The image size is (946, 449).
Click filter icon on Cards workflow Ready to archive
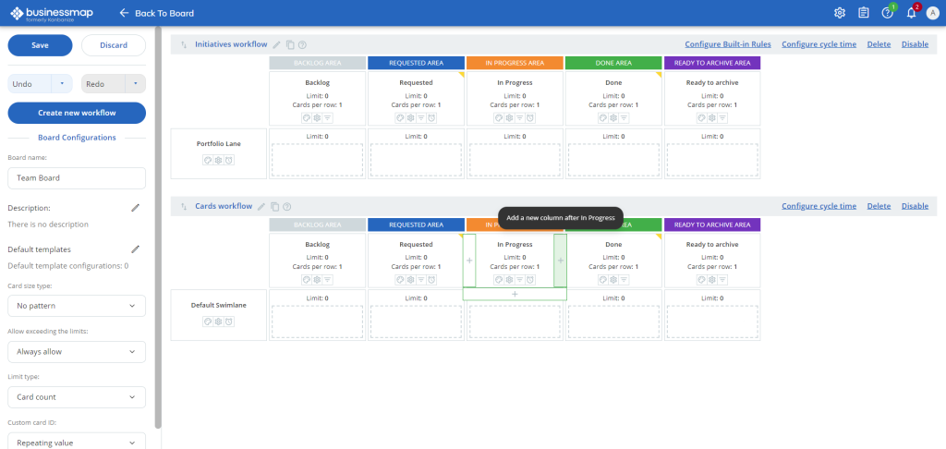pos(722,280)
